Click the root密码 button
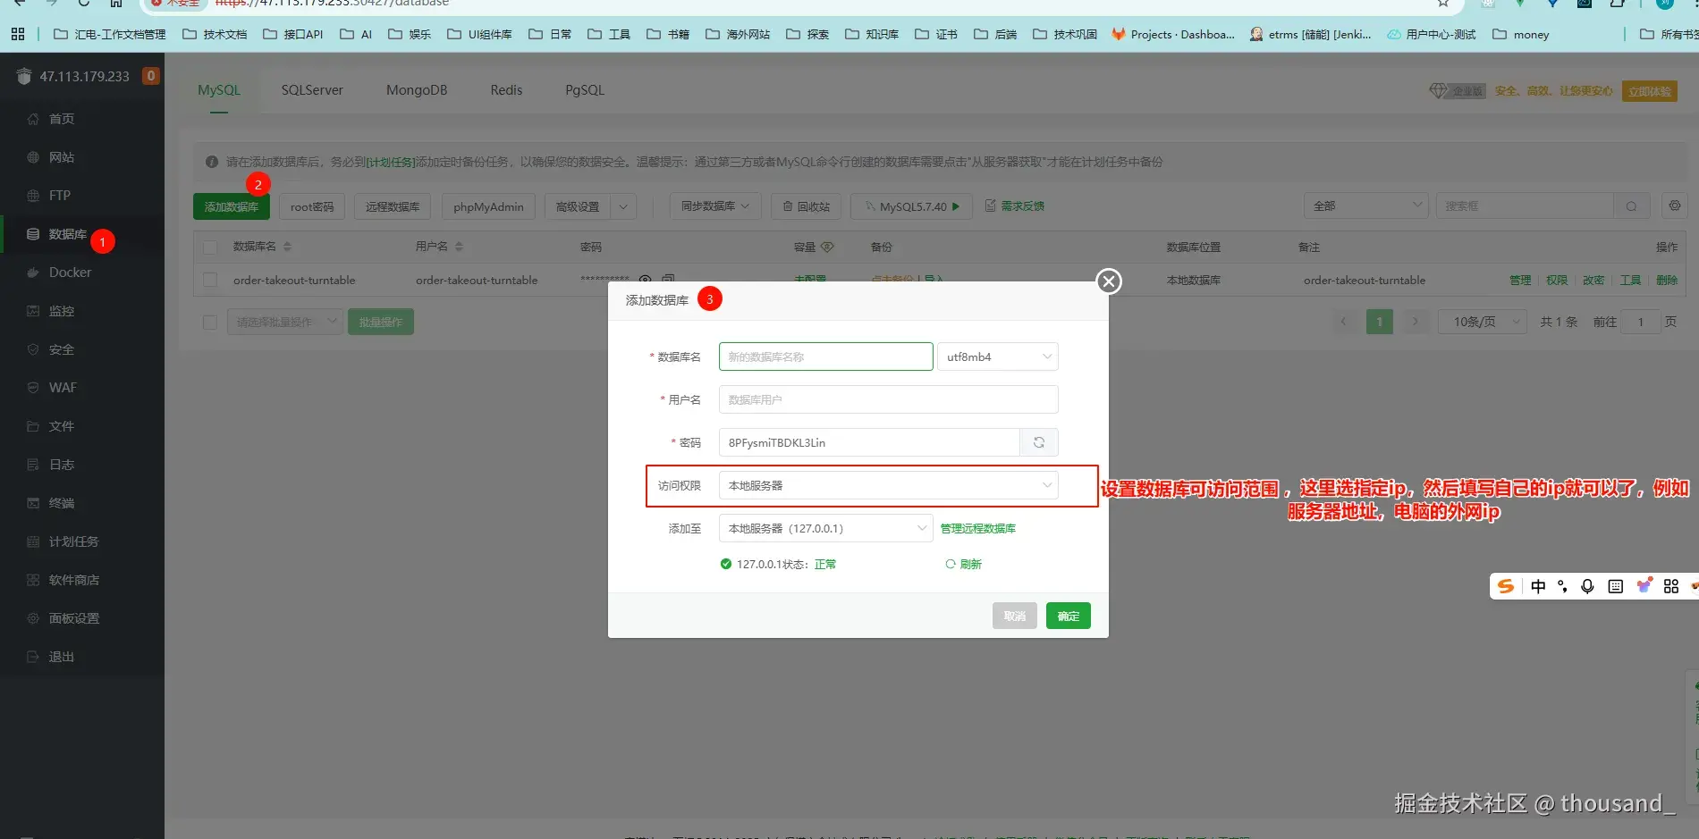This screenshot has width=1699, height=839. point(312,206)
